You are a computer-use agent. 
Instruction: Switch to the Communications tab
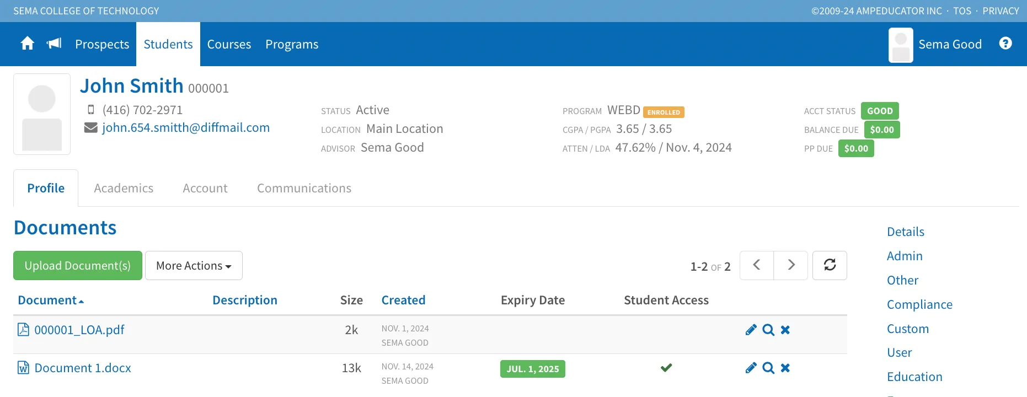(304, 188)
